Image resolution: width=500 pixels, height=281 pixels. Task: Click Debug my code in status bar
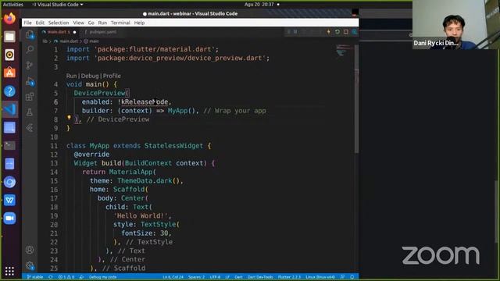coord(102,277)
